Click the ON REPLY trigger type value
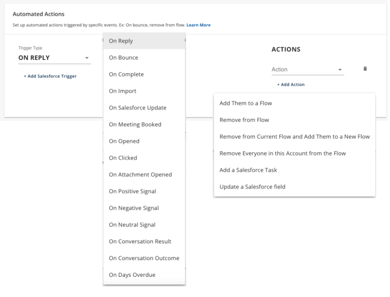 pos(35,58)
